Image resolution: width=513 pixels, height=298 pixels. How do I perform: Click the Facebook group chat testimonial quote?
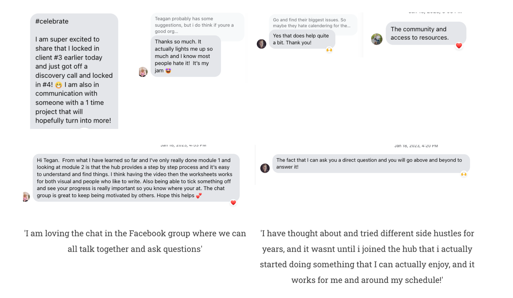click(x=135, y=241)
